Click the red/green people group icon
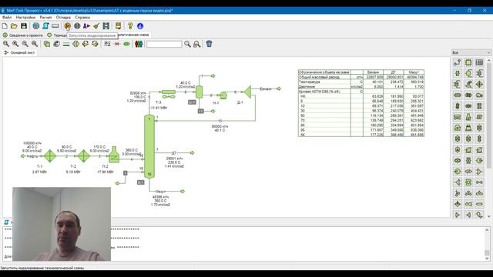The width and height of the screenshot is (493, 277). click(139, 44)
